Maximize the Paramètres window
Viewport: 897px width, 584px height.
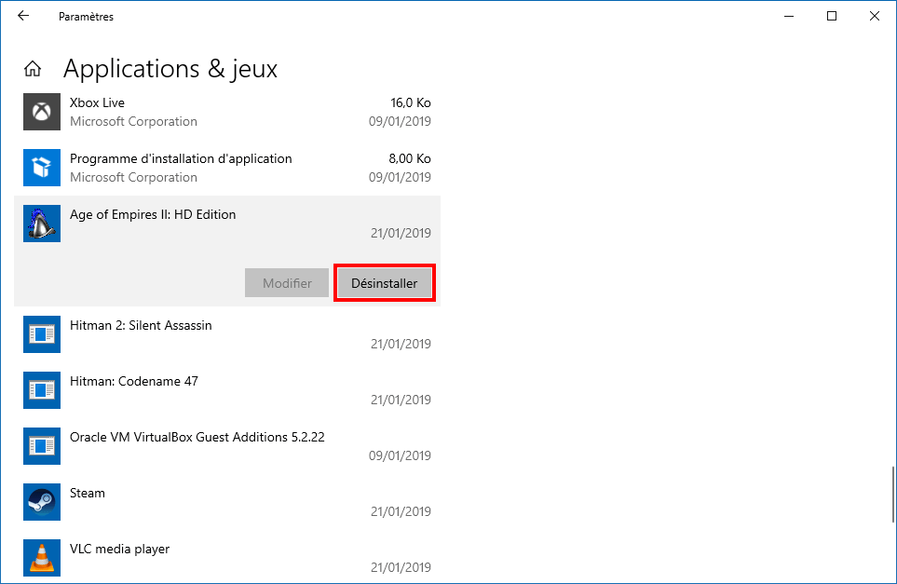point(832,16)
